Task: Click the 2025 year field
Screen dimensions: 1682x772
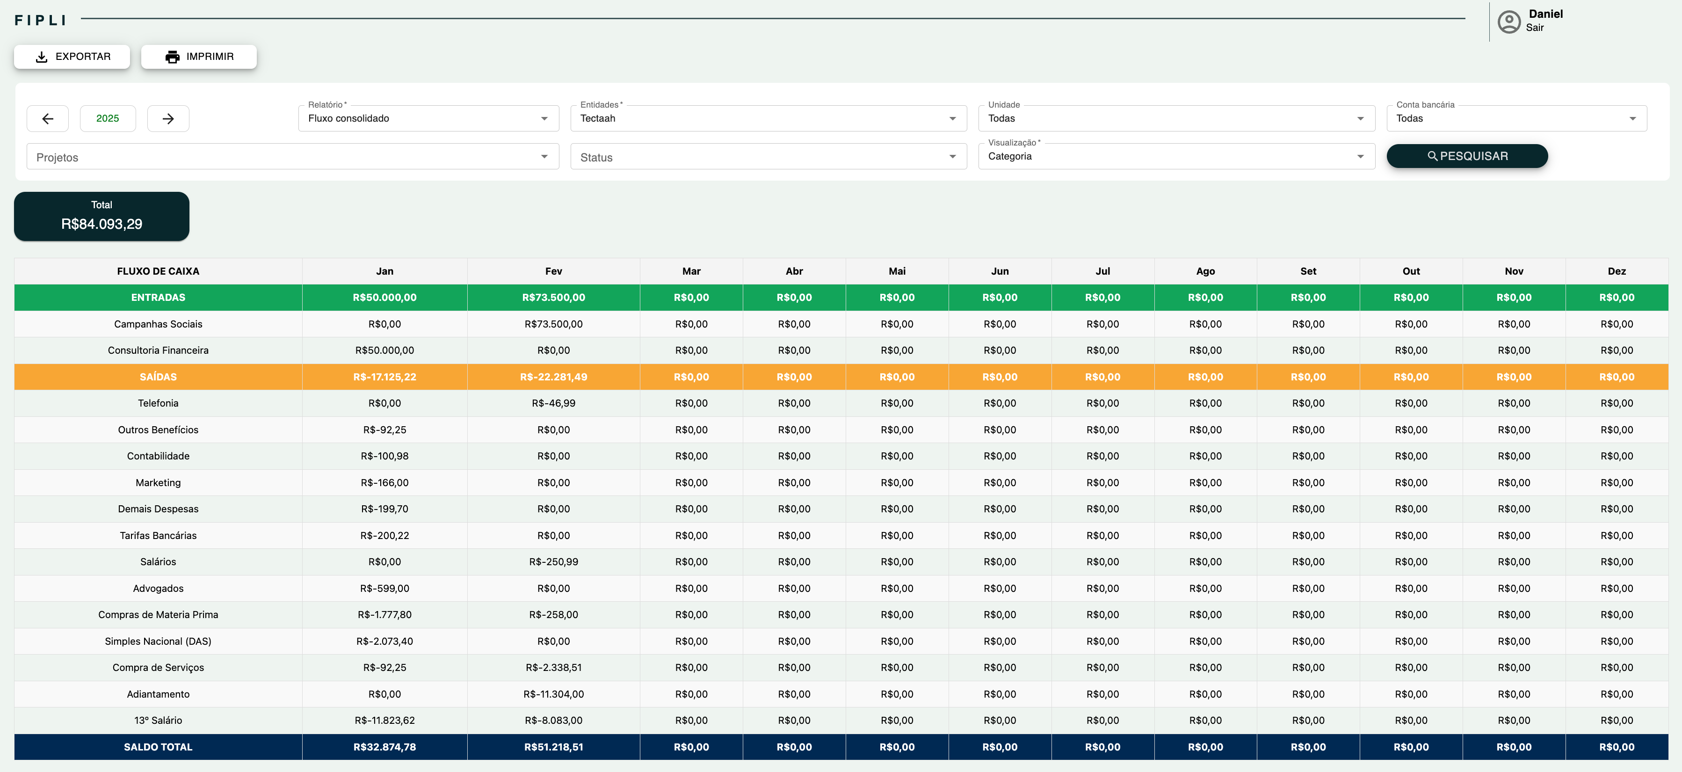Action: 108,118
